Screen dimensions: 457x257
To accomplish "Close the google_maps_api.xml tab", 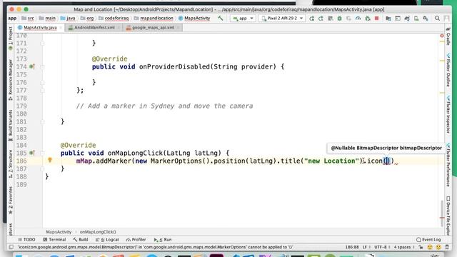I will click(178, 27).
